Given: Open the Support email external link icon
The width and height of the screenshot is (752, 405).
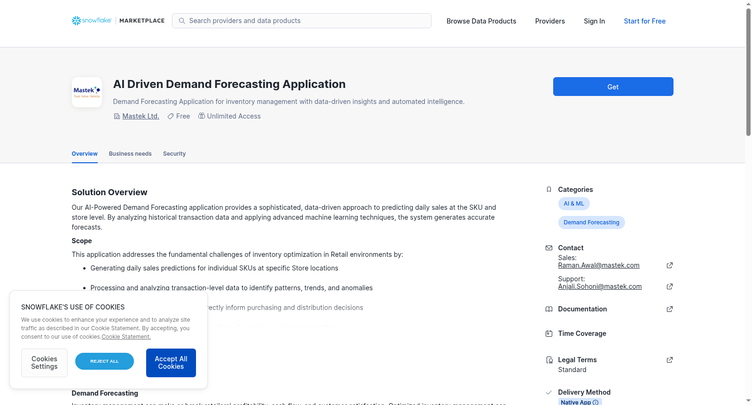Looking at the screenshot, I should tap(670, 286).
